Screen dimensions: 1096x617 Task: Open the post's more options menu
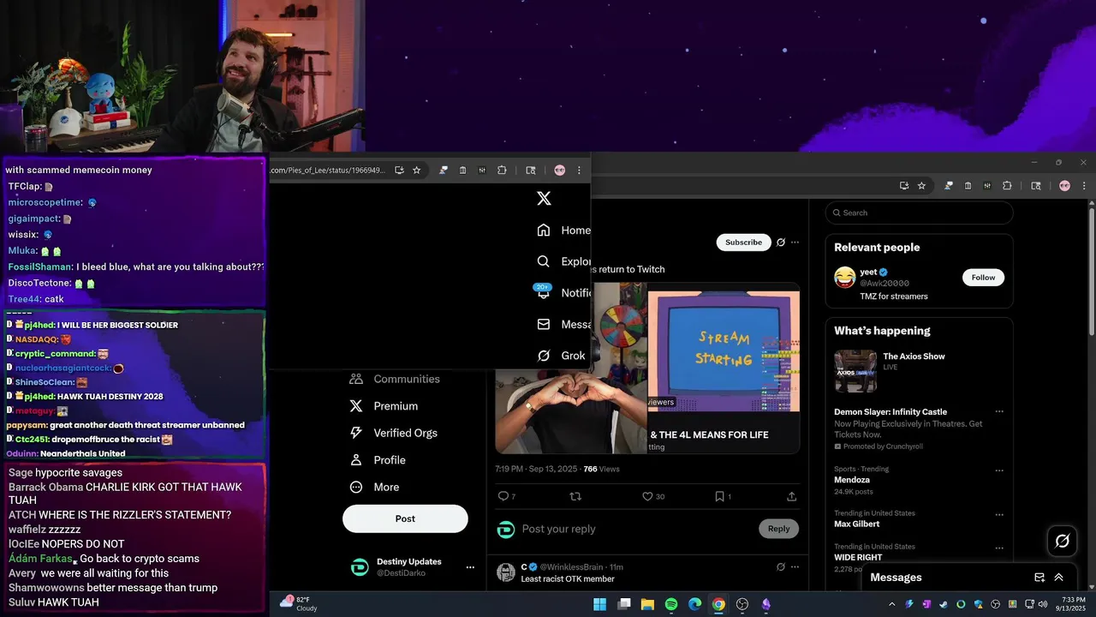click(x=795, y=243)
